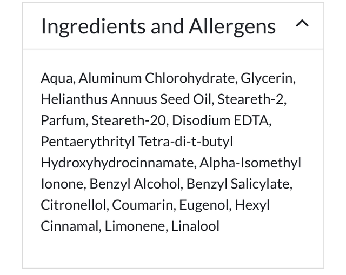The height and width of the screenshot is (275, 346).
Task: Click Aluminum Chlorohydrate in the list
Action: [157, 78]
